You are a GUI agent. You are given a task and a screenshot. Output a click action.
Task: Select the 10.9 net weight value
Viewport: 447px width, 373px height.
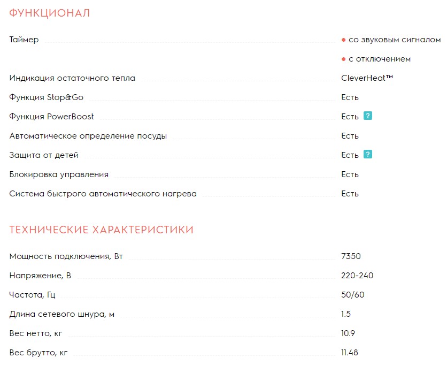tap(348, 333)
